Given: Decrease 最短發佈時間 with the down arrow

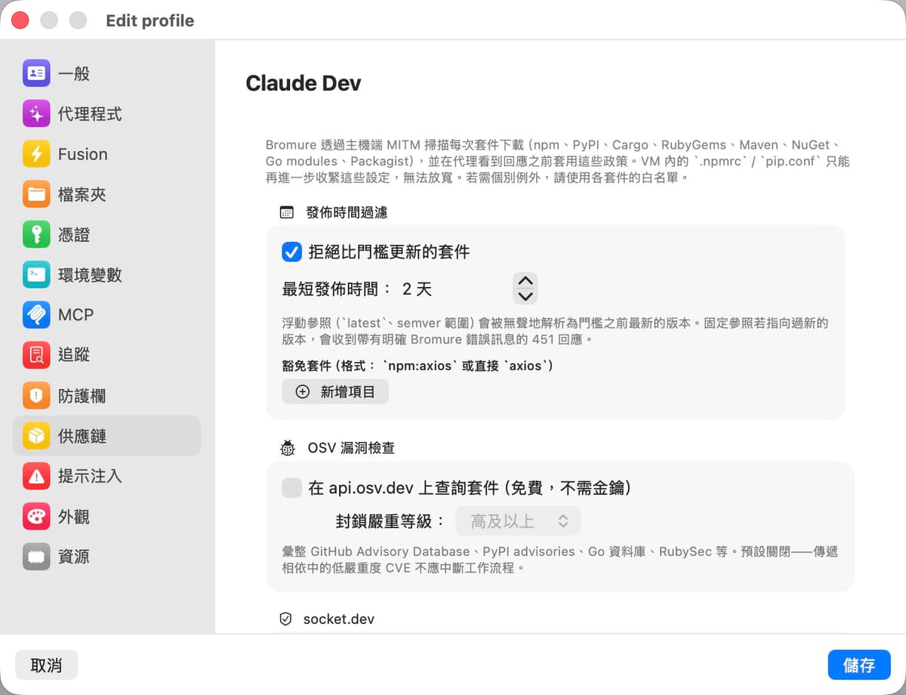Looking at the screenshot, I should tap(525, 297).
